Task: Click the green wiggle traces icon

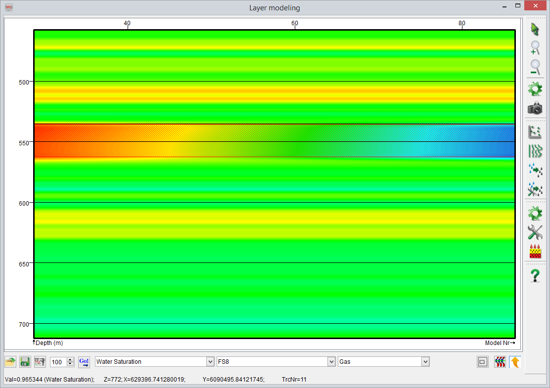Action: [535, 151]
